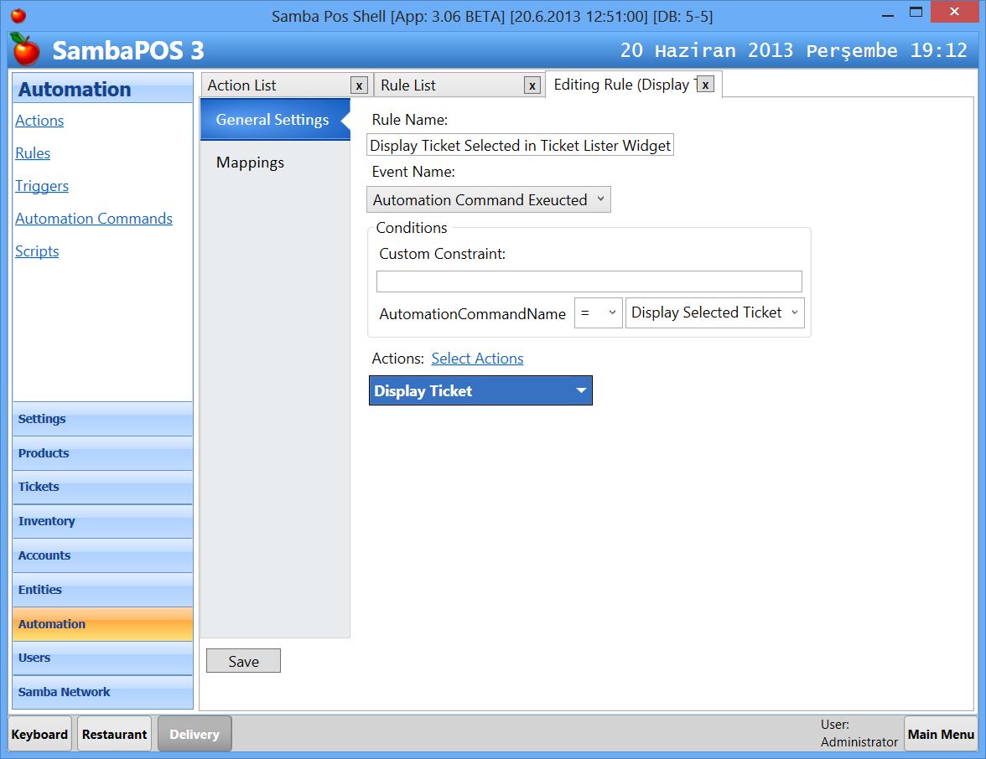Click the Select Actions link

pos(476,359)
